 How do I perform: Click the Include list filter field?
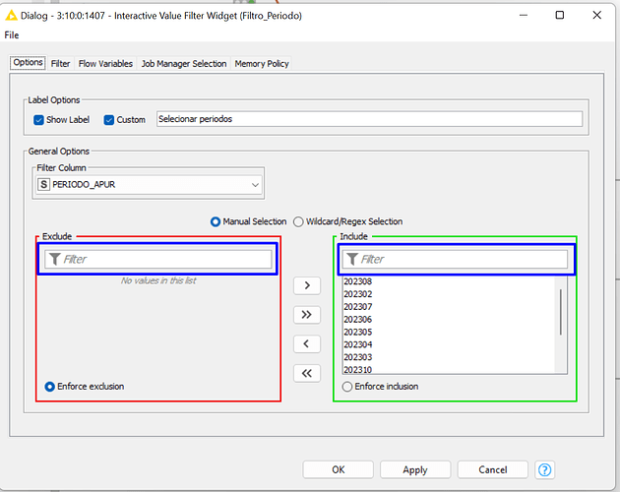455,260
